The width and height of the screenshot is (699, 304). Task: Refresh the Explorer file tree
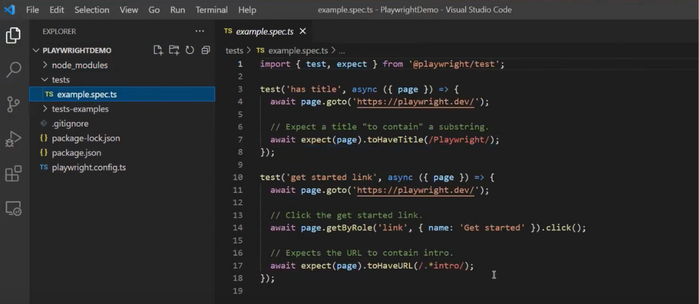coord(190,50)
